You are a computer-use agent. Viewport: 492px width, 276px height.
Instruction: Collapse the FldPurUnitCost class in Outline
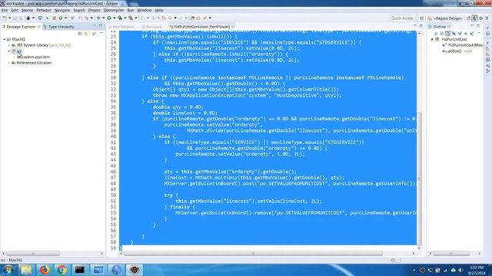coord(432,39)
